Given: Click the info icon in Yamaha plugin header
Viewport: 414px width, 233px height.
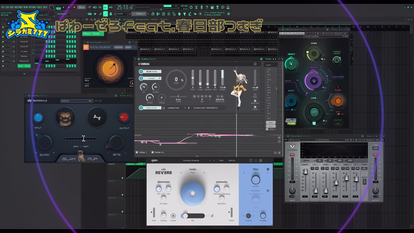Looking at the screenshot, I should coord(255,64).
